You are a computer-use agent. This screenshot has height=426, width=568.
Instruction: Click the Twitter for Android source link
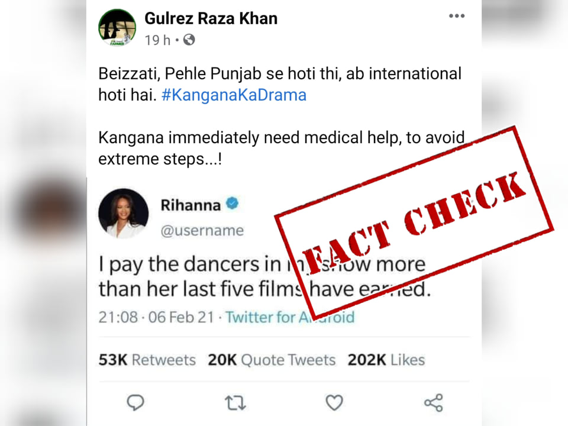coord(290,317)
